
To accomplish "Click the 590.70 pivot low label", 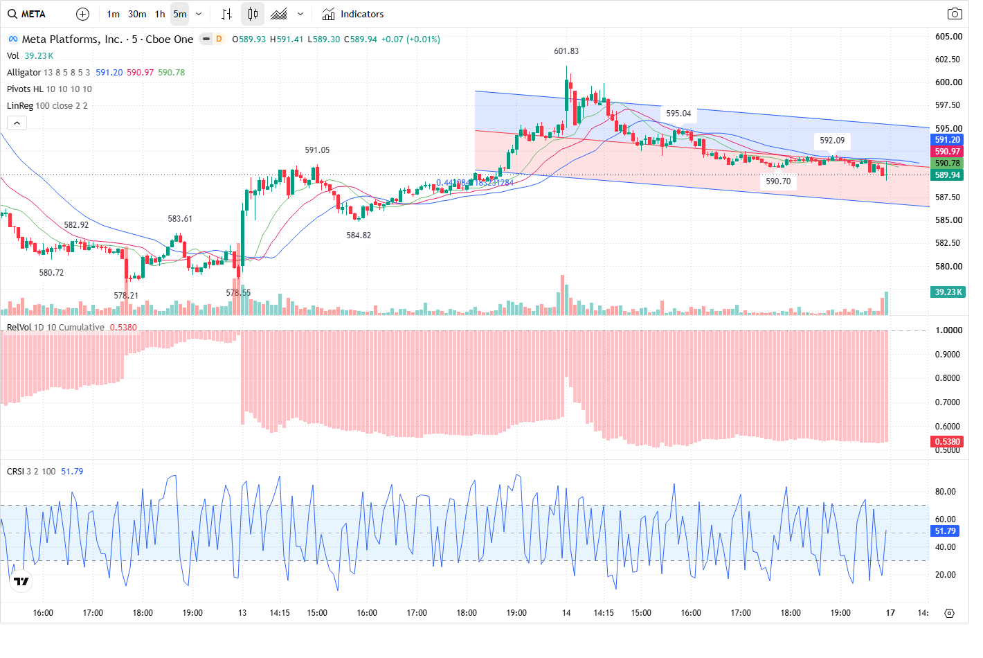I will click(x=778, y=181).
